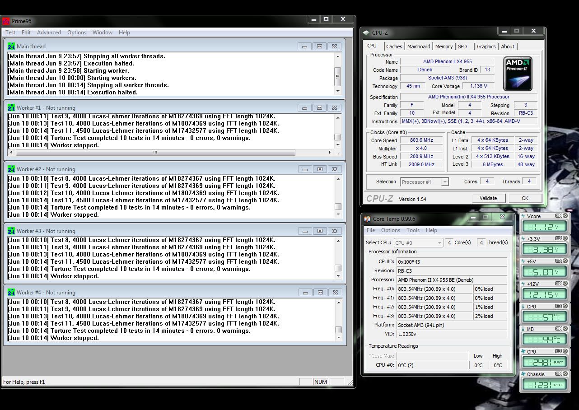Maximize the Main thread child window

320,47
